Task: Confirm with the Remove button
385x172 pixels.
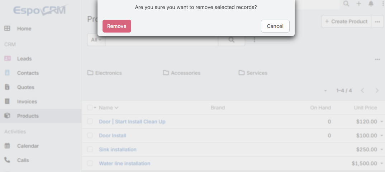Action: [x=117, y=26]
